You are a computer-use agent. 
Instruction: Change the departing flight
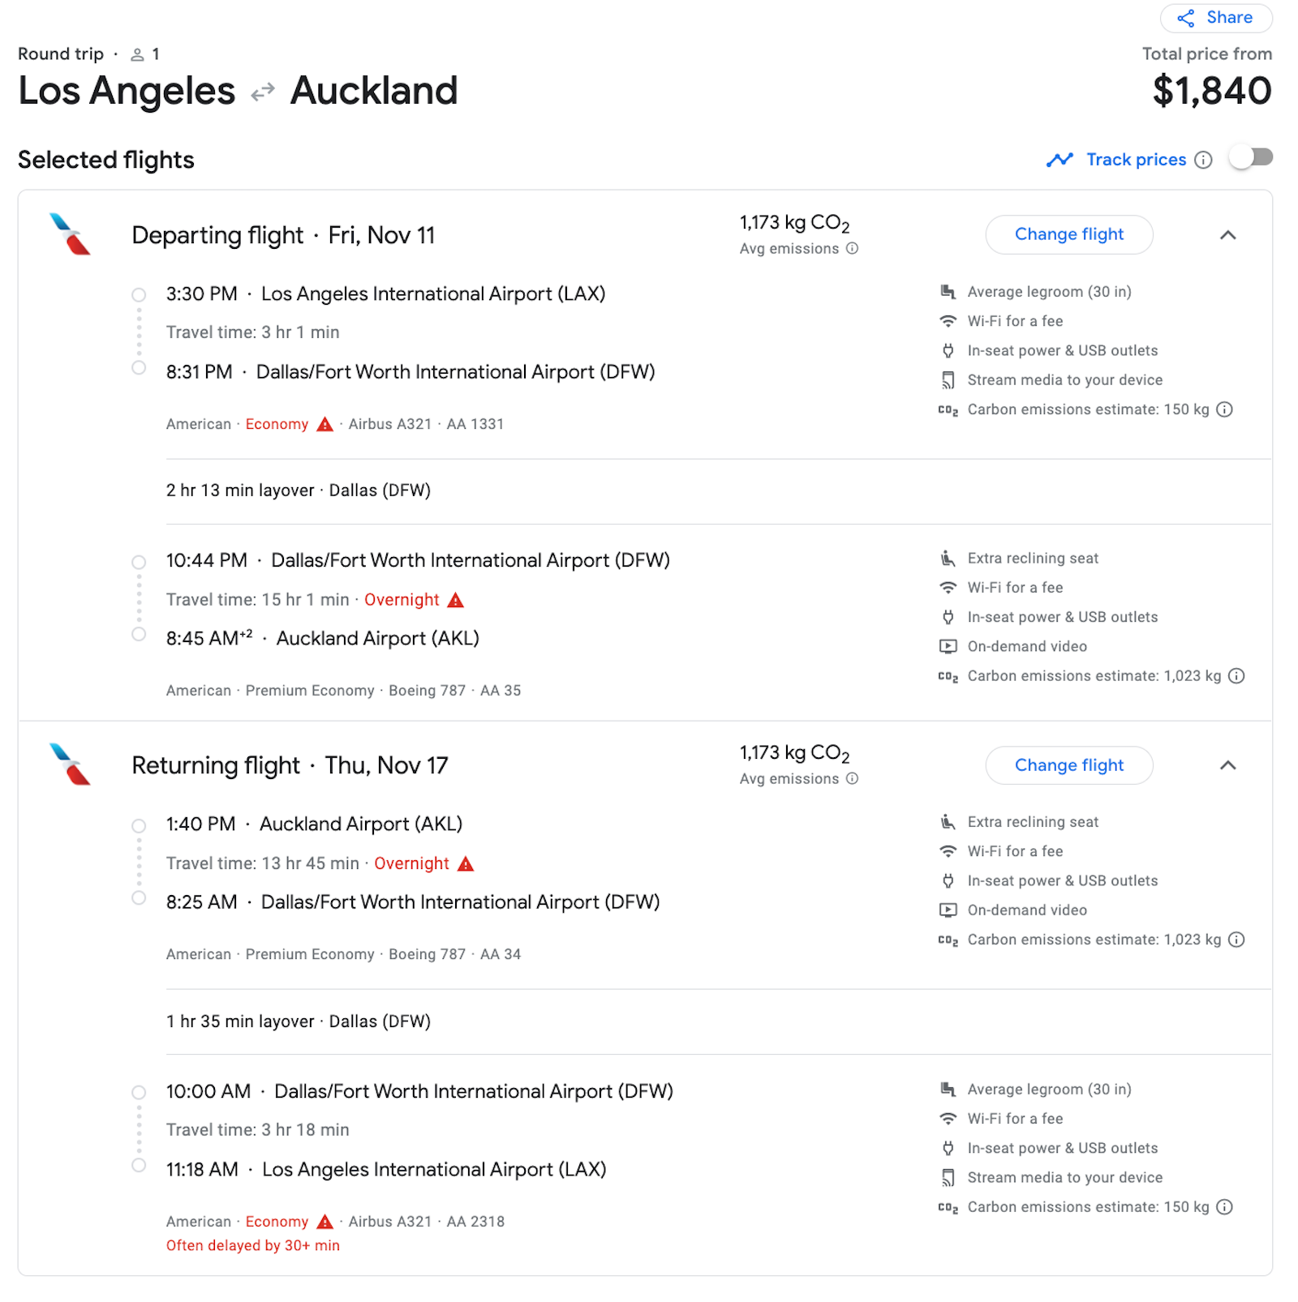tap(1069, 234)
